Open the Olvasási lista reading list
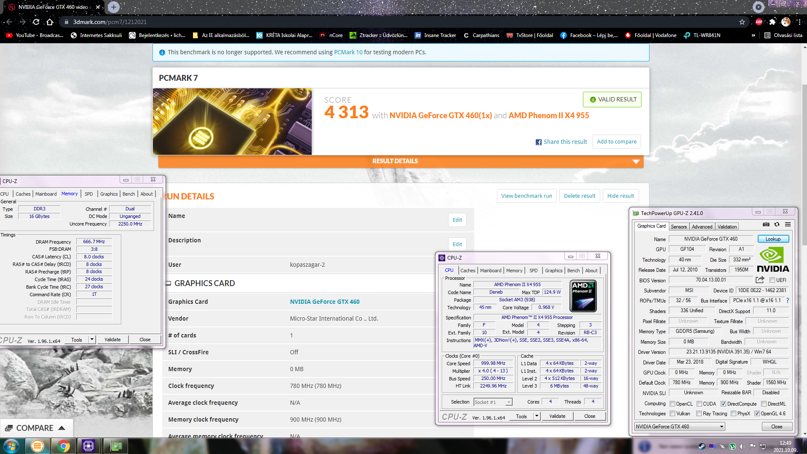The height and width of the screenshot is (454, 807). (x=783, y=35)
